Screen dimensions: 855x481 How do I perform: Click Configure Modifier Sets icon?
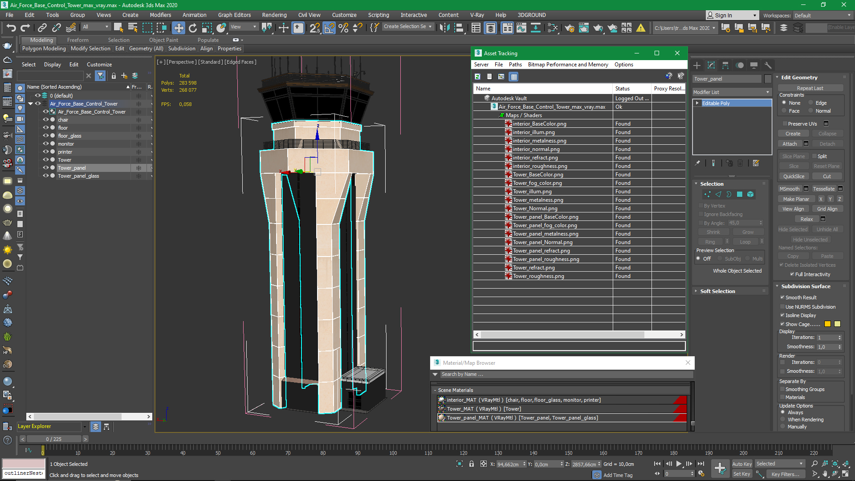tap(756, 163)
